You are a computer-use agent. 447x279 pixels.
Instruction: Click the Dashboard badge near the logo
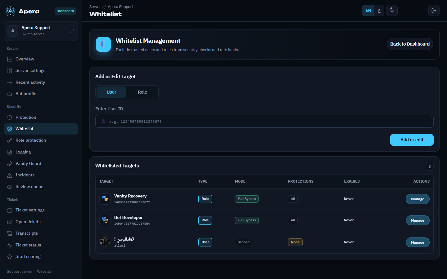pyautogui.click(x=65, y=11)
